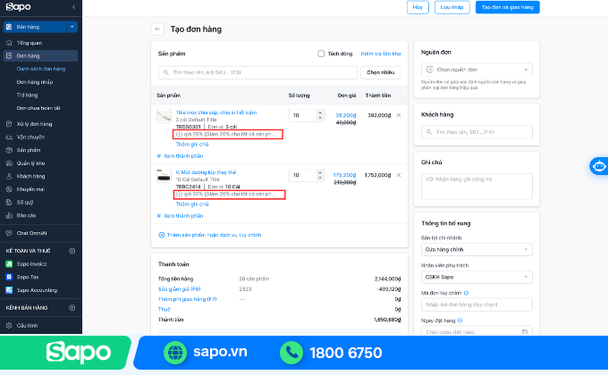Click Sửa giảm giá (F6) link

pyautogui.click(x=179, y=289)
